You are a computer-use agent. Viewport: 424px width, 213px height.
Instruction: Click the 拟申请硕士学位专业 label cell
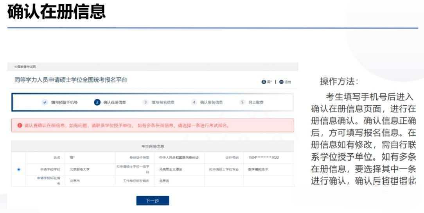[x=224, y=170]
